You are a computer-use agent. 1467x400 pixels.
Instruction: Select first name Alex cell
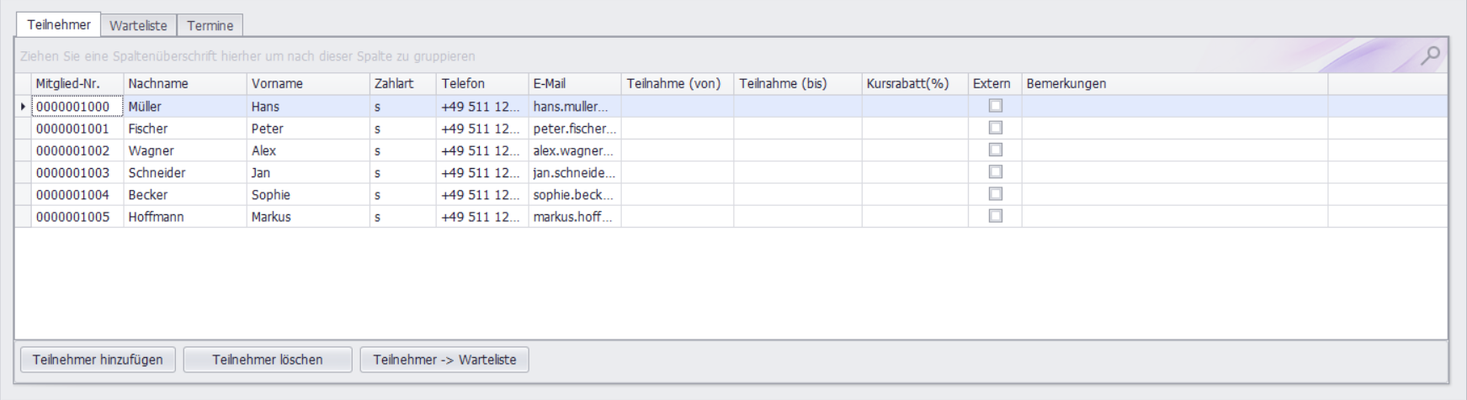click(308, 150)
